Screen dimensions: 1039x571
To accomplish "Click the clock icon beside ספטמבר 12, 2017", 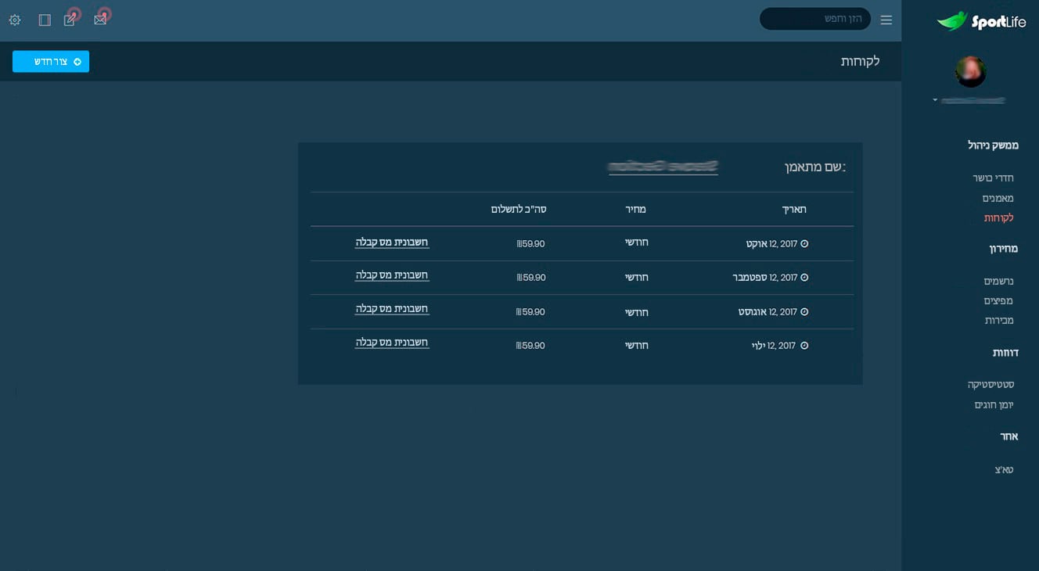I will click(804, 278).
